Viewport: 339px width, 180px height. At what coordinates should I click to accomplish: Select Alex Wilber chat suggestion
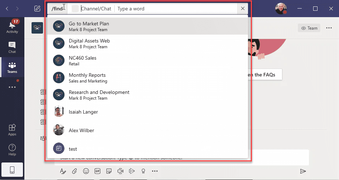pos(148,130)
